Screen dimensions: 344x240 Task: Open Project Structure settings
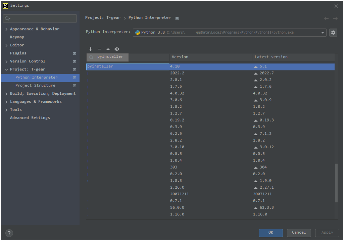click(x=35, y=85)
